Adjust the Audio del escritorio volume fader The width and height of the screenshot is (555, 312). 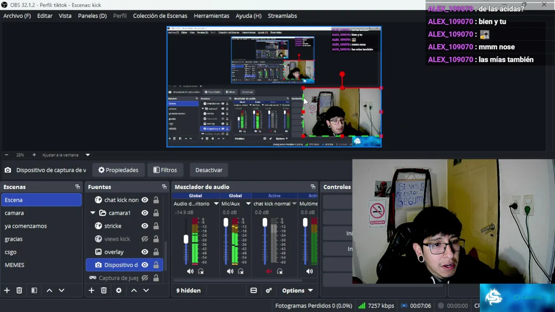(186, 240)
